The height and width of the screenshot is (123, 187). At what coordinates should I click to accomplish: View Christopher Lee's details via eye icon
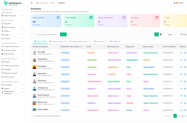(x=181, y=89)
